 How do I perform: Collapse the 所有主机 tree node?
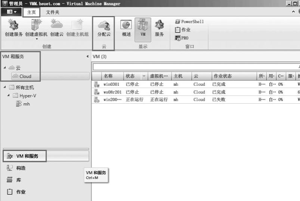pos(4,87)
